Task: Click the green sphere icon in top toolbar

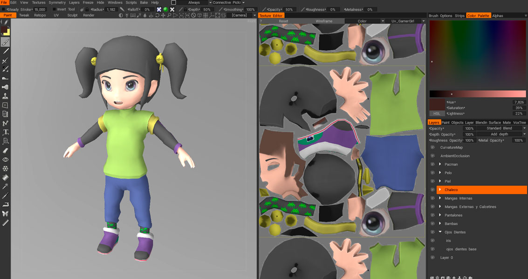Action: pos(165,9)
